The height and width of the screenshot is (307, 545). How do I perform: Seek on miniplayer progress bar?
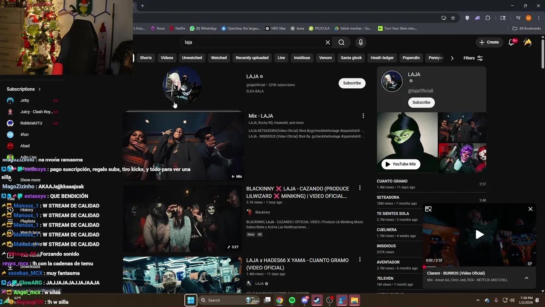pos(479,267)
